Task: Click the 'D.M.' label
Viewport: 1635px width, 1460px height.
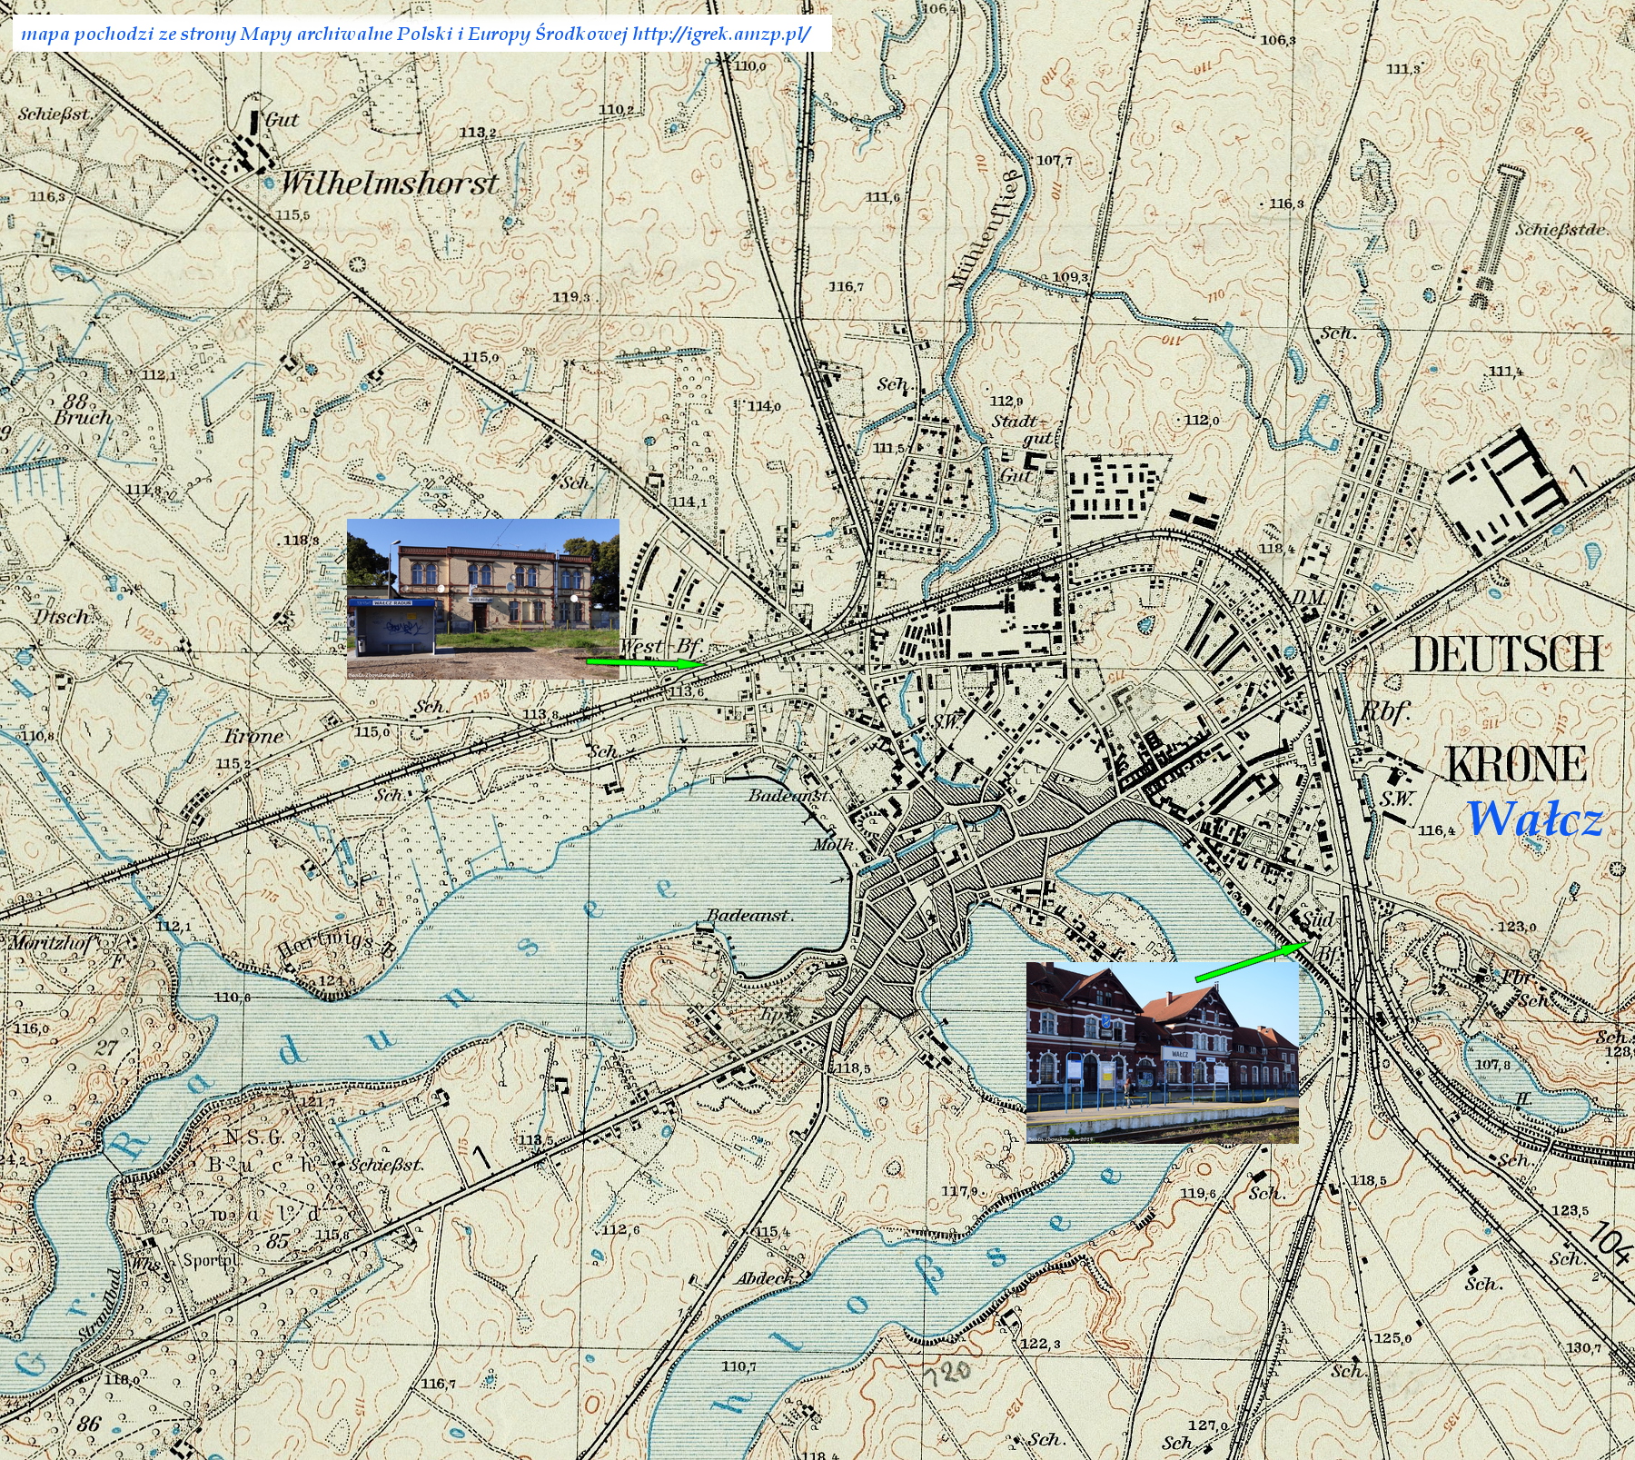Action: click(x=1309, y=597)
